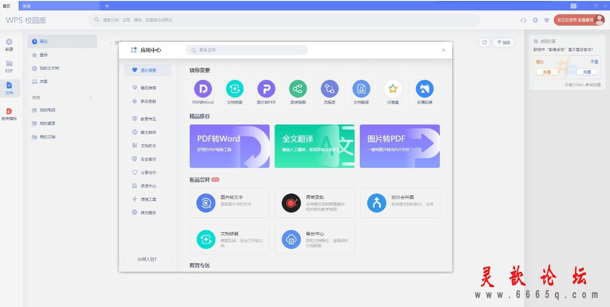The image size is (610, 307).
Task: Click the main WPS search bar
Action: tap(284, 20)
